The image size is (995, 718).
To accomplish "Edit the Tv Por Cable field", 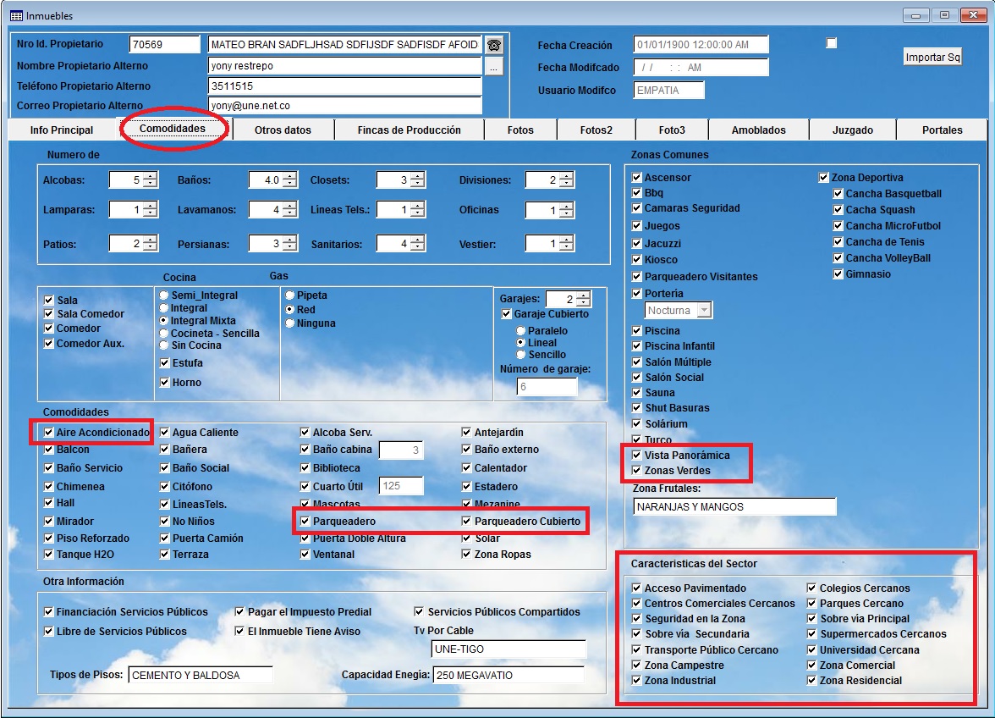I will [508, 649].
